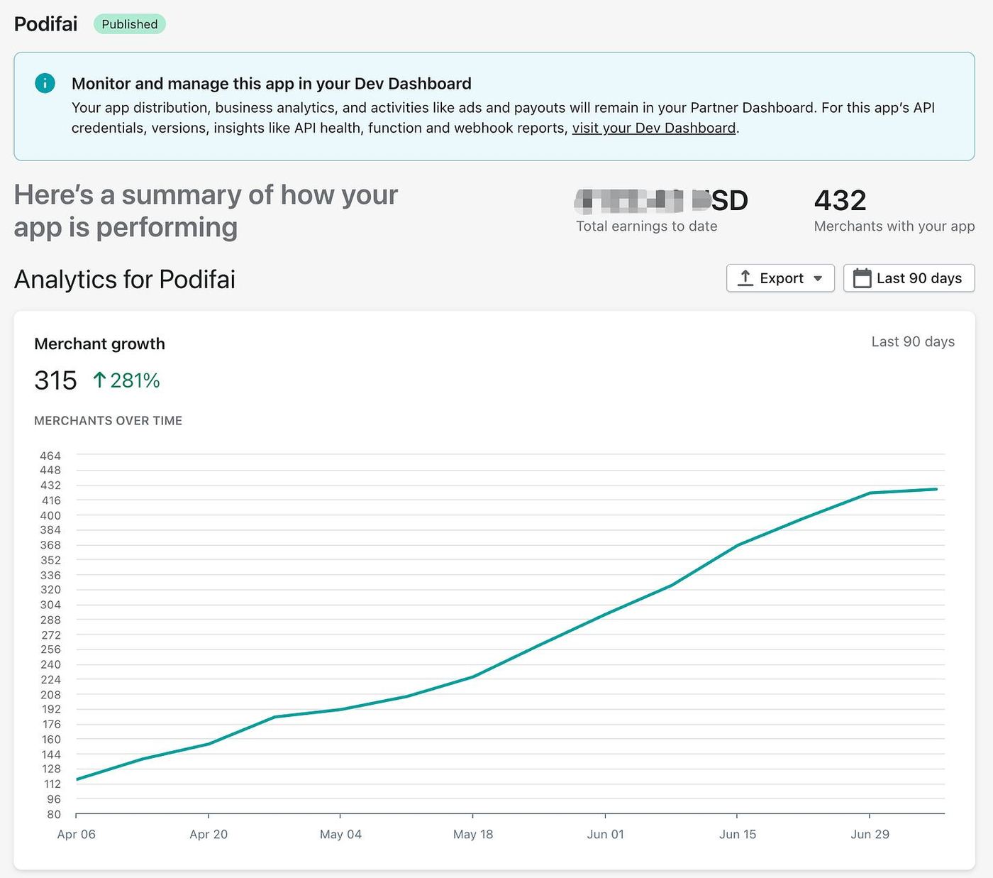This screenshot has width=993, height=878.
Task: Click the 'Here's a summary' heading
Action: click(x=206, y=211)
